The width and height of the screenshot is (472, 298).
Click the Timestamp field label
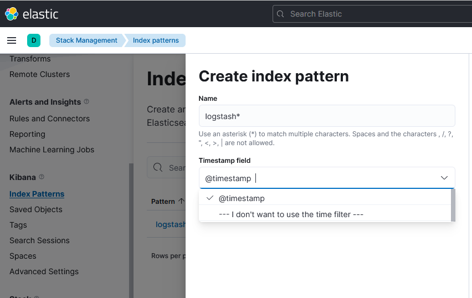coord(224,161)
